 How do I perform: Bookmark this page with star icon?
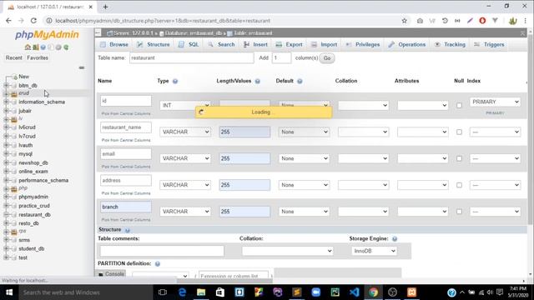[x=404, y=21]
